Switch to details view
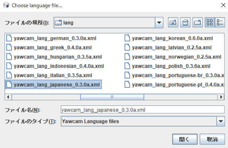The height and width of the screenshot is (148, 228). 220,22
